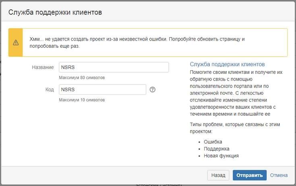Click the Максимум 10 символов hint
Viewport: 296px width, 186px height.
pyautogui.click(x=82, y=100)
